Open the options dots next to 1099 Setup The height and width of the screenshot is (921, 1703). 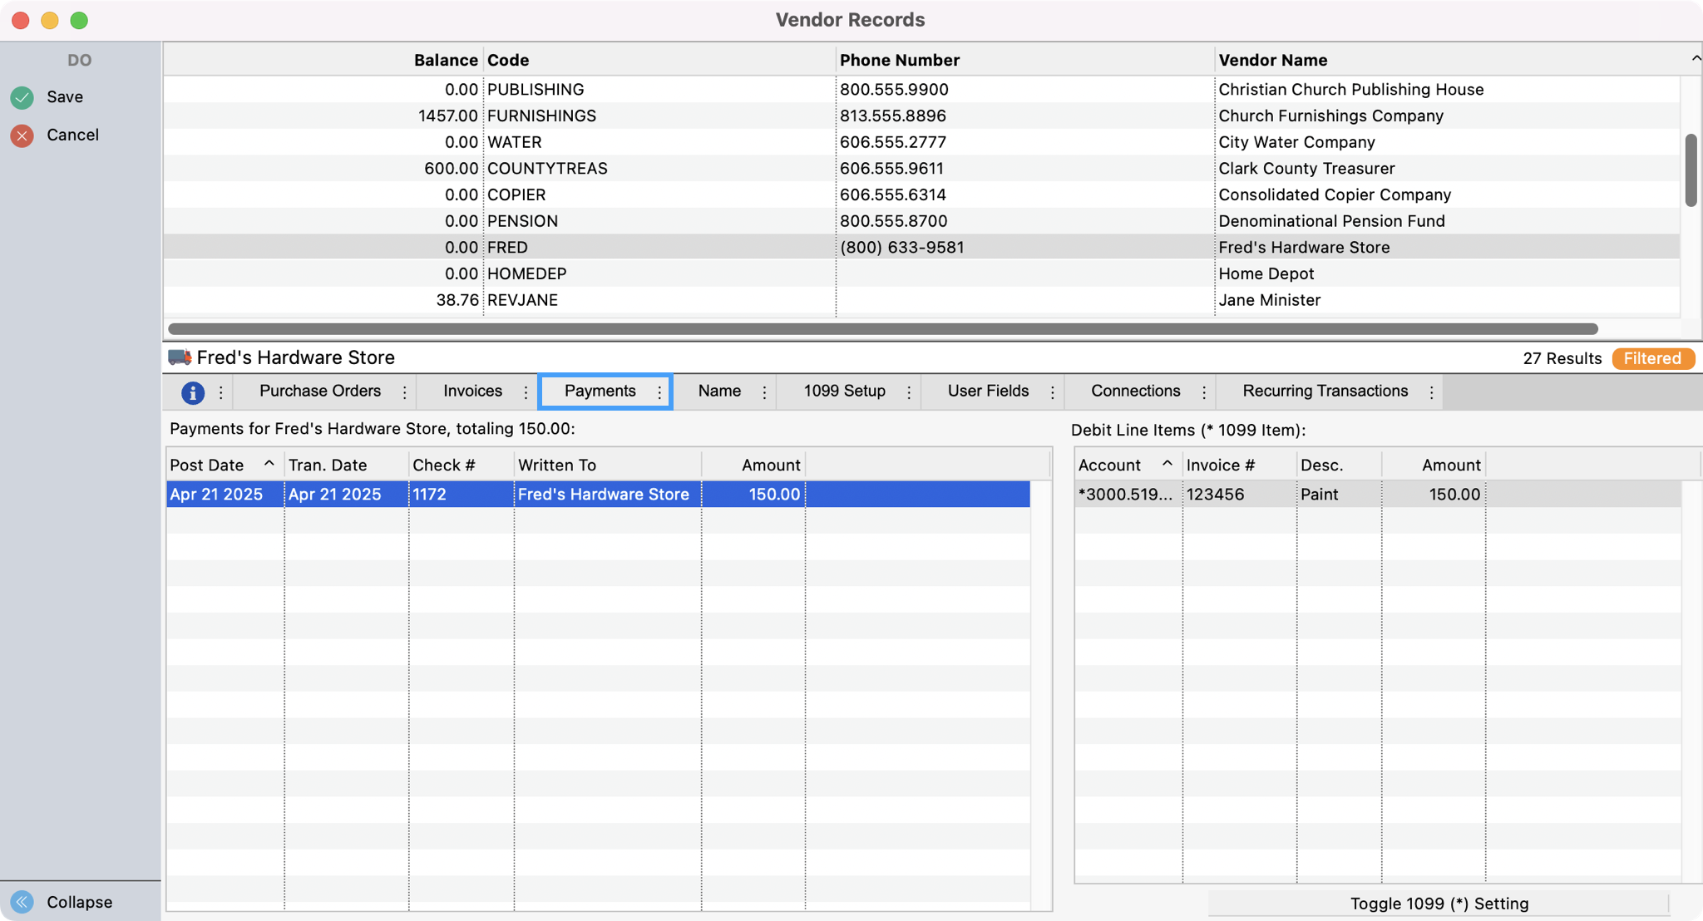909,392
